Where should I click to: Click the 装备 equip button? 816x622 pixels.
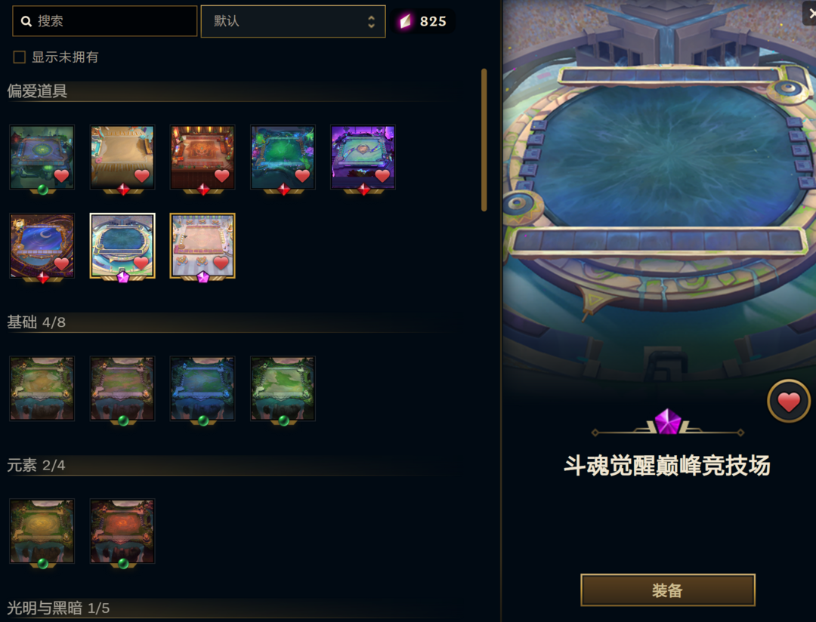668,590
